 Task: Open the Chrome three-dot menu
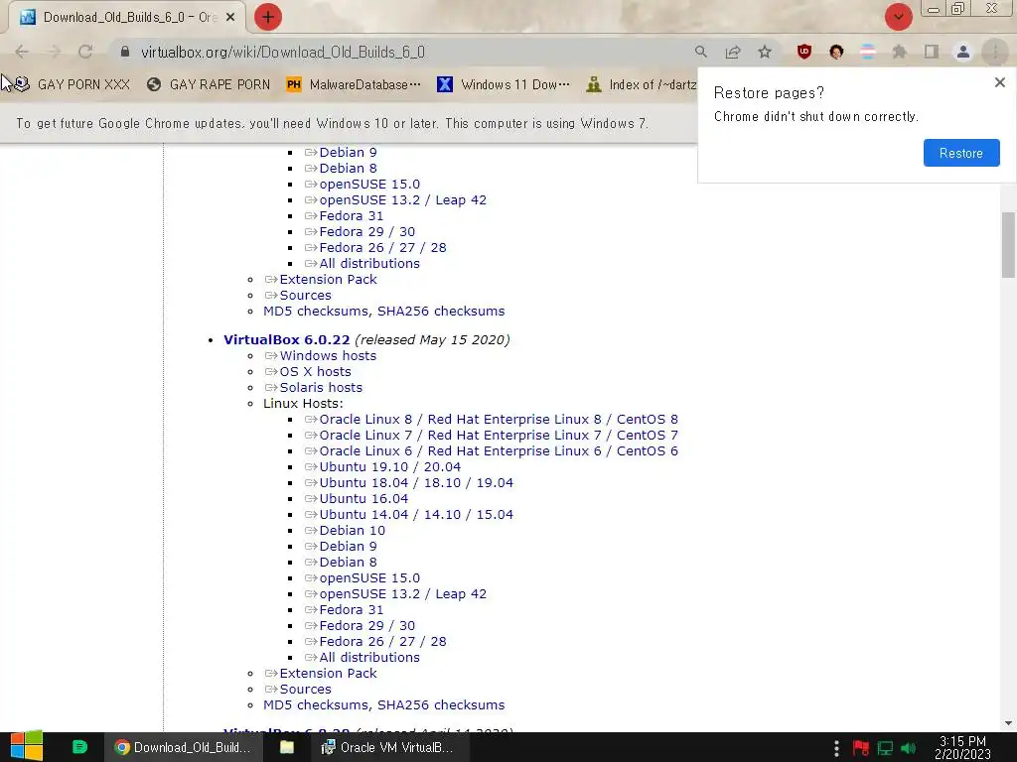coord(995,52)
